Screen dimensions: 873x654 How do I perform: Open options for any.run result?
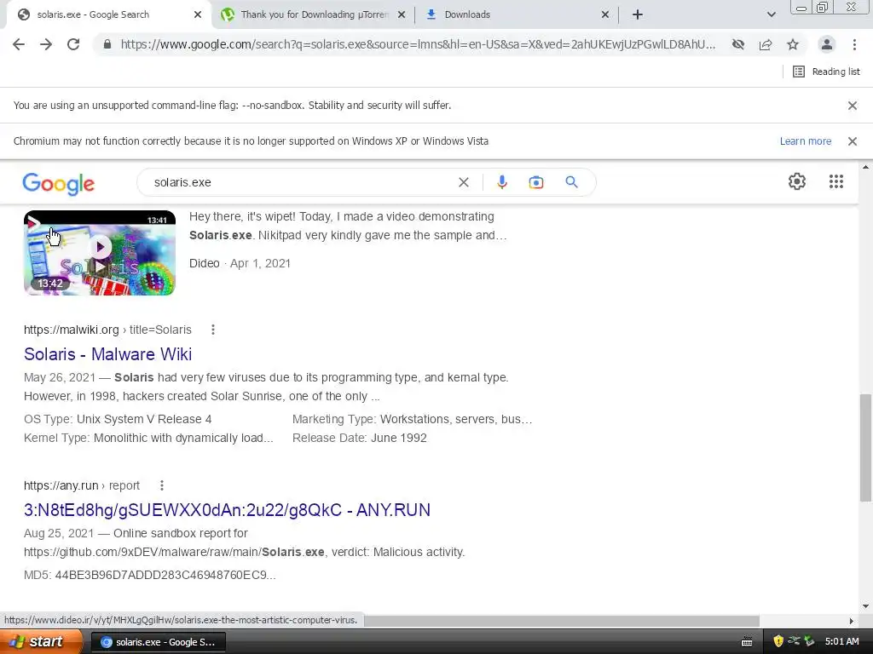[x=161, y=485]
